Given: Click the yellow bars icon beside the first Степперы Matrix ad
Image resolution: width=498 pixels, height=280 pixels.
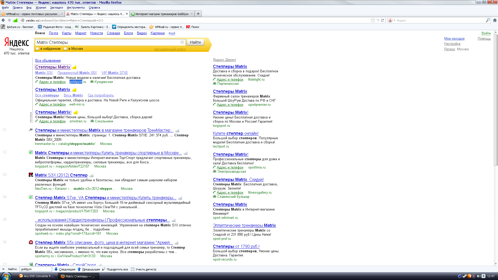Looking at the screenshot, I should 74,67.
